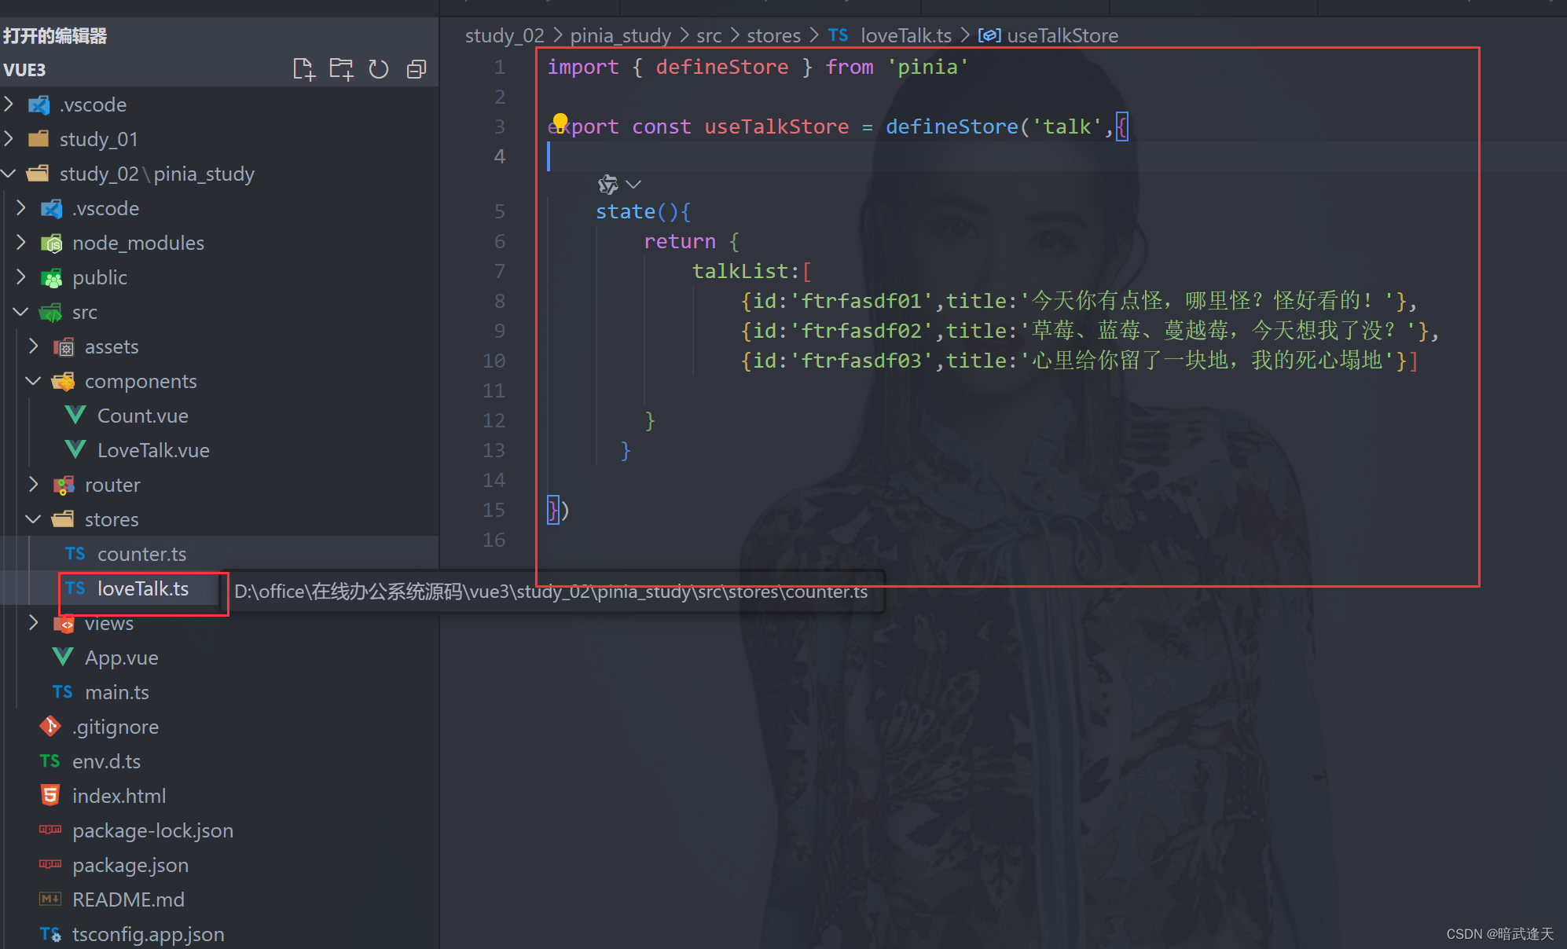The image size is (1567, 949).
Task: Click the 打开的编辑器 section header
Action: (55, 35)
